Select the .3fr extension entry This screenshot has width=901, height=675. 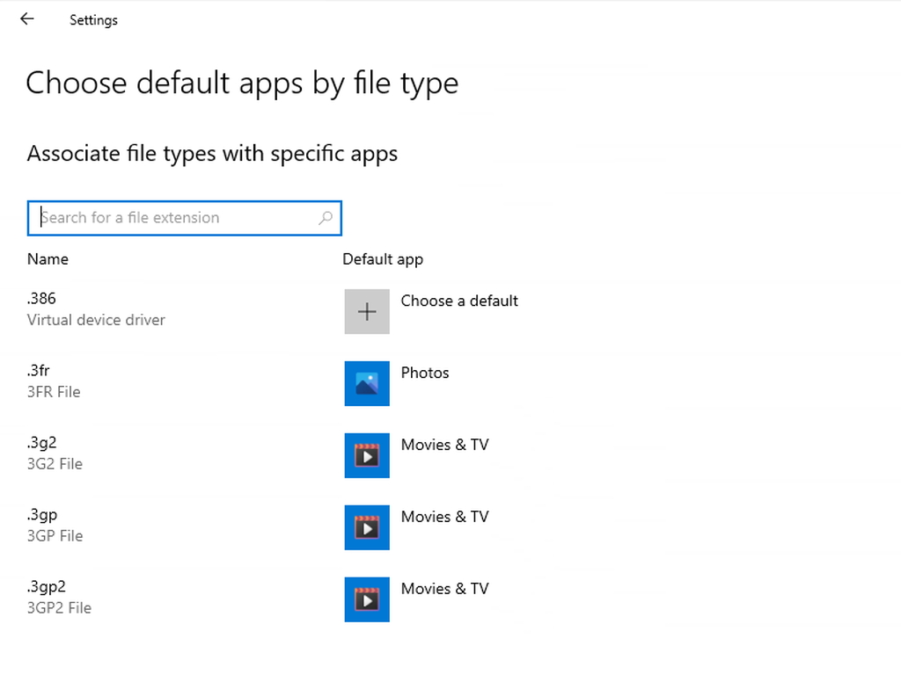point(38,371)
